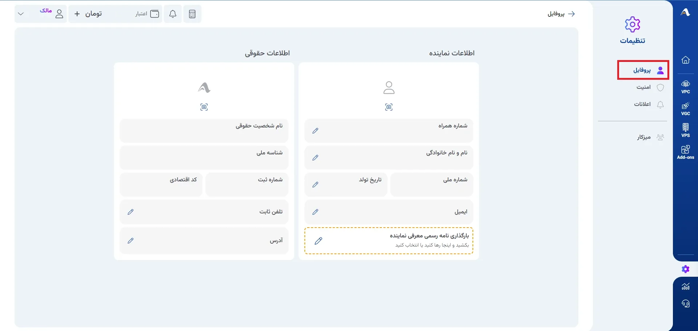Open the Add-ons section in the sidebar
698x331 pixels.
(x=685, y=152)
